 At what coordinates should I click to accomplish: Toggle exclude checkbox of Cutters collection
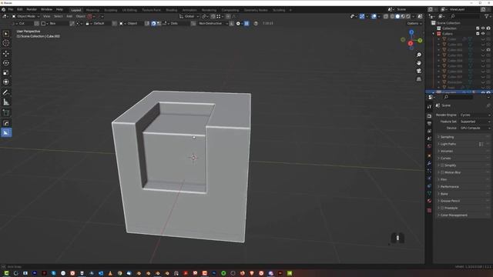tap(478, 34)
